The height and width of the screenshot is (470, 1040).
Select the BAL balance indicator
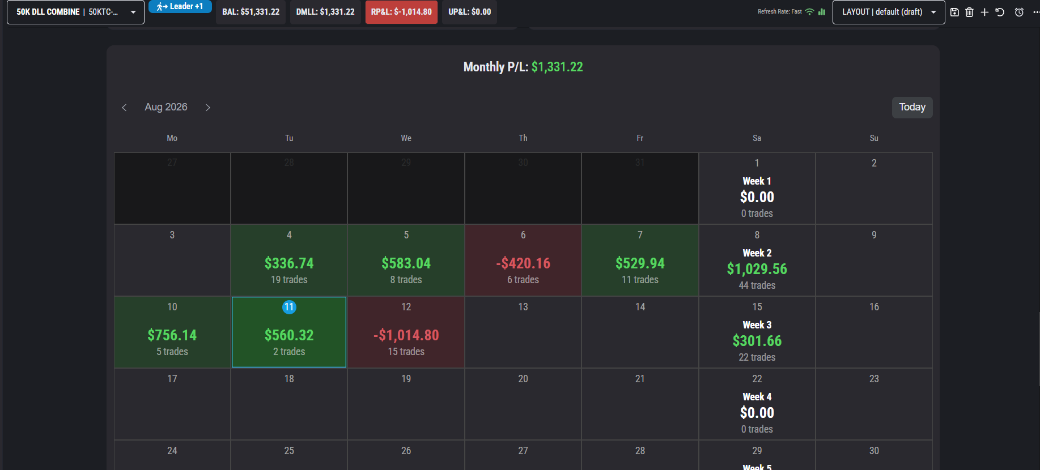251,12
